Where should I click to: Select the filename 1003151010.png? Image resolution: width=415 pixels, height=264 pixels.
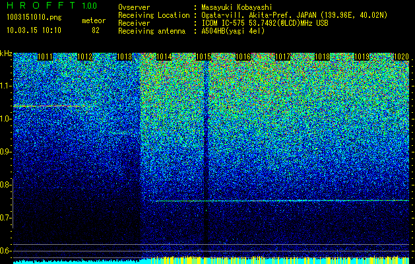(x=34, y=18)
